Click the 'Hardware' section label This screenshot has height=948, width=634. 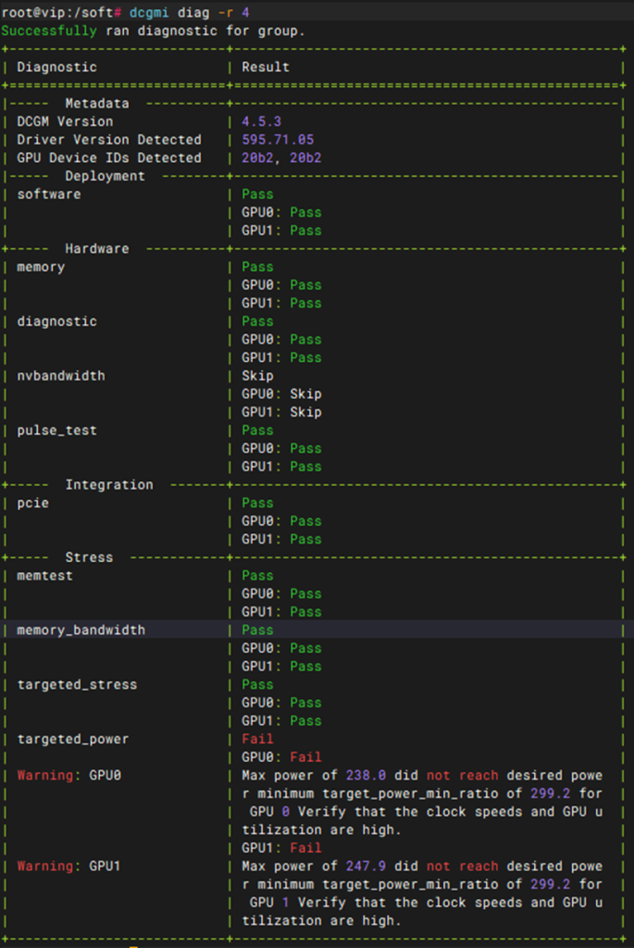click(96, 248)
